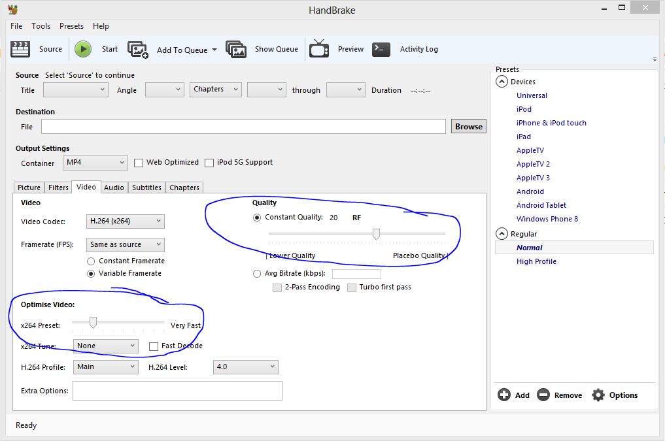The image size is (665, 441).
Task: Click the Add To Queue icon
Action: tap(138, 50)
